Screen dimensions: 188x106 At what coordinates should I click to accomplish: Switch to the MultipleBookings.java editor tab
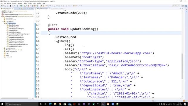click(x=42, y=9)
